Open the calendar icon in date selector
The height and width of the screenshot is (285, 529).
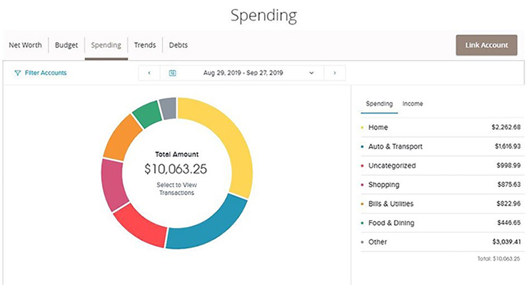coord(172,73)
